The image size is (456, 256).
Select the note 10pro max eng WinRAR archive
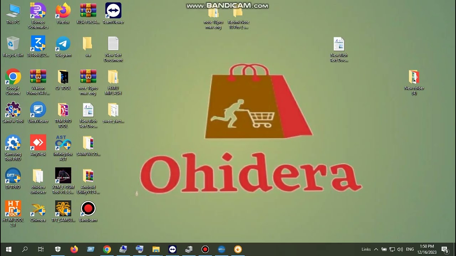coord(88,82)
